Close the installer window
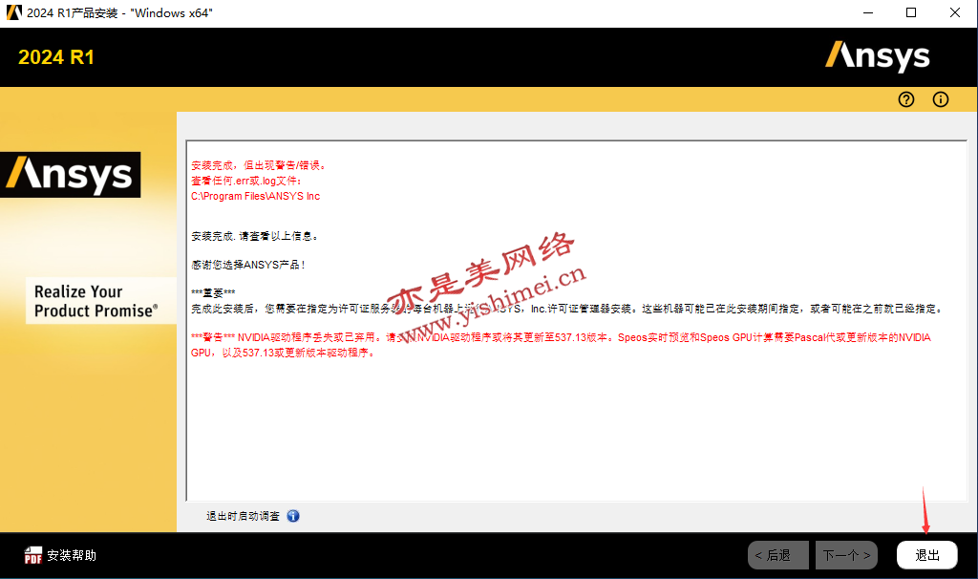978x579 pixels. [955, 12]
